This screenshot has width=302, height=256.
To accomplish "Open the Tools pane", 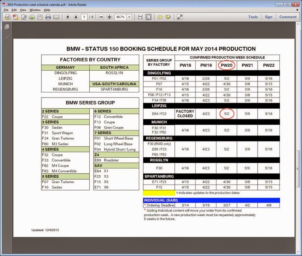I will click(x=253, y=17).
